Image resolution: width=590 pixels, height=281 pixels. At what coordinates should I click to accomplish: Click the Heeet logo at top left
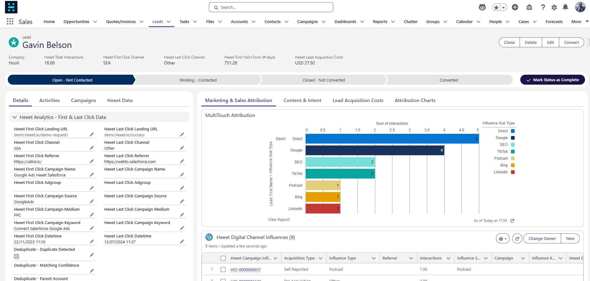pyautogui.click(x=11, y=7)
